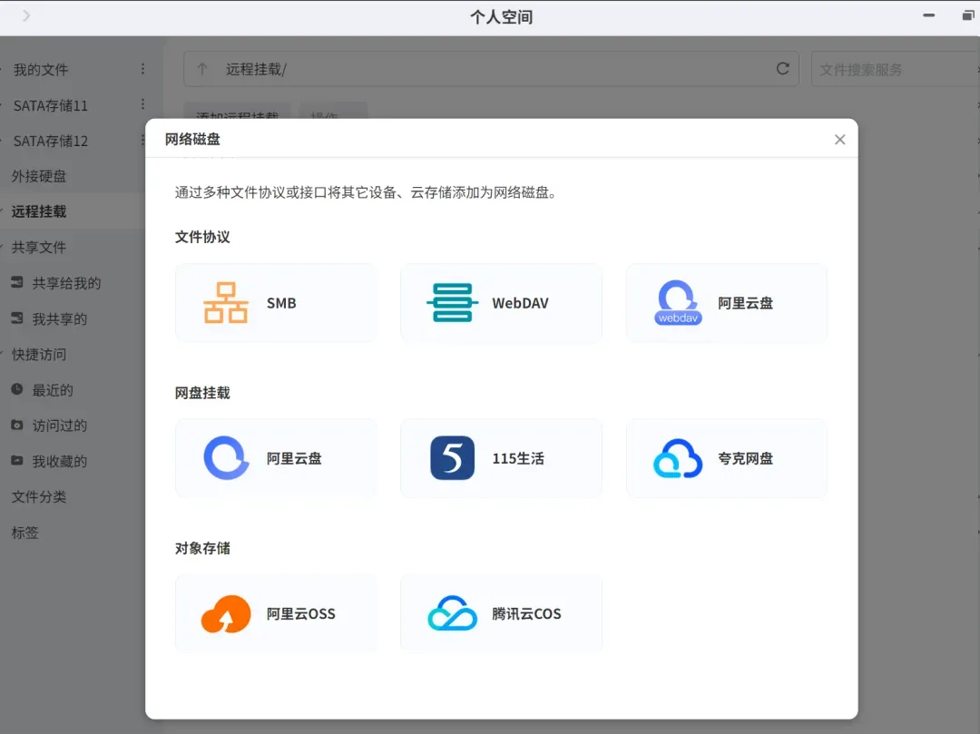Choose the 阿里云盘 webdav icon

click(678, 303)
